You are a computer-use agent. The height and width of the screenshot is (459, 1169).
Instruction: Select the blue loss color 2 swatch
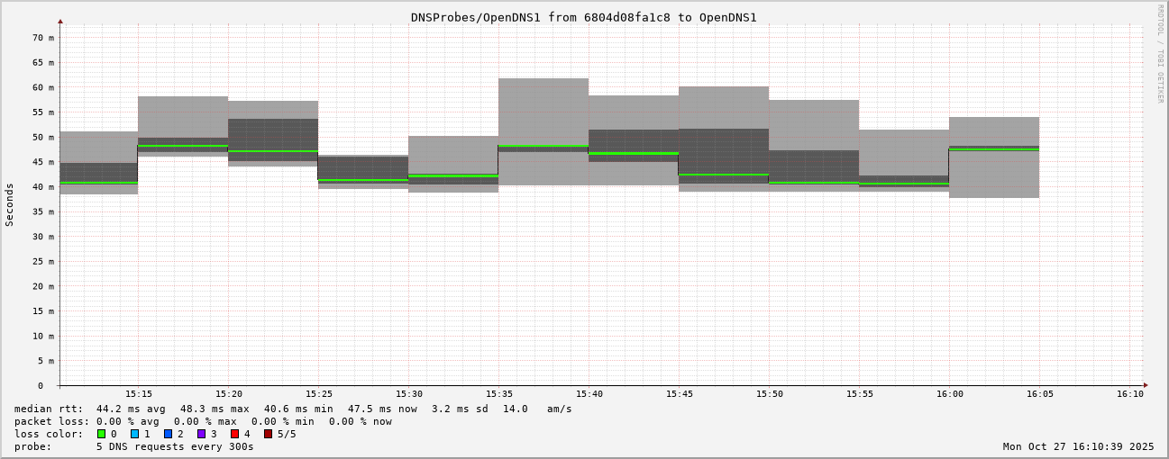169,434
